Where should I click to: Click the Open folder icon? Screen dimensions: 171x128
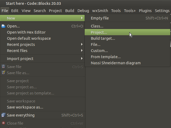[3, 26]
